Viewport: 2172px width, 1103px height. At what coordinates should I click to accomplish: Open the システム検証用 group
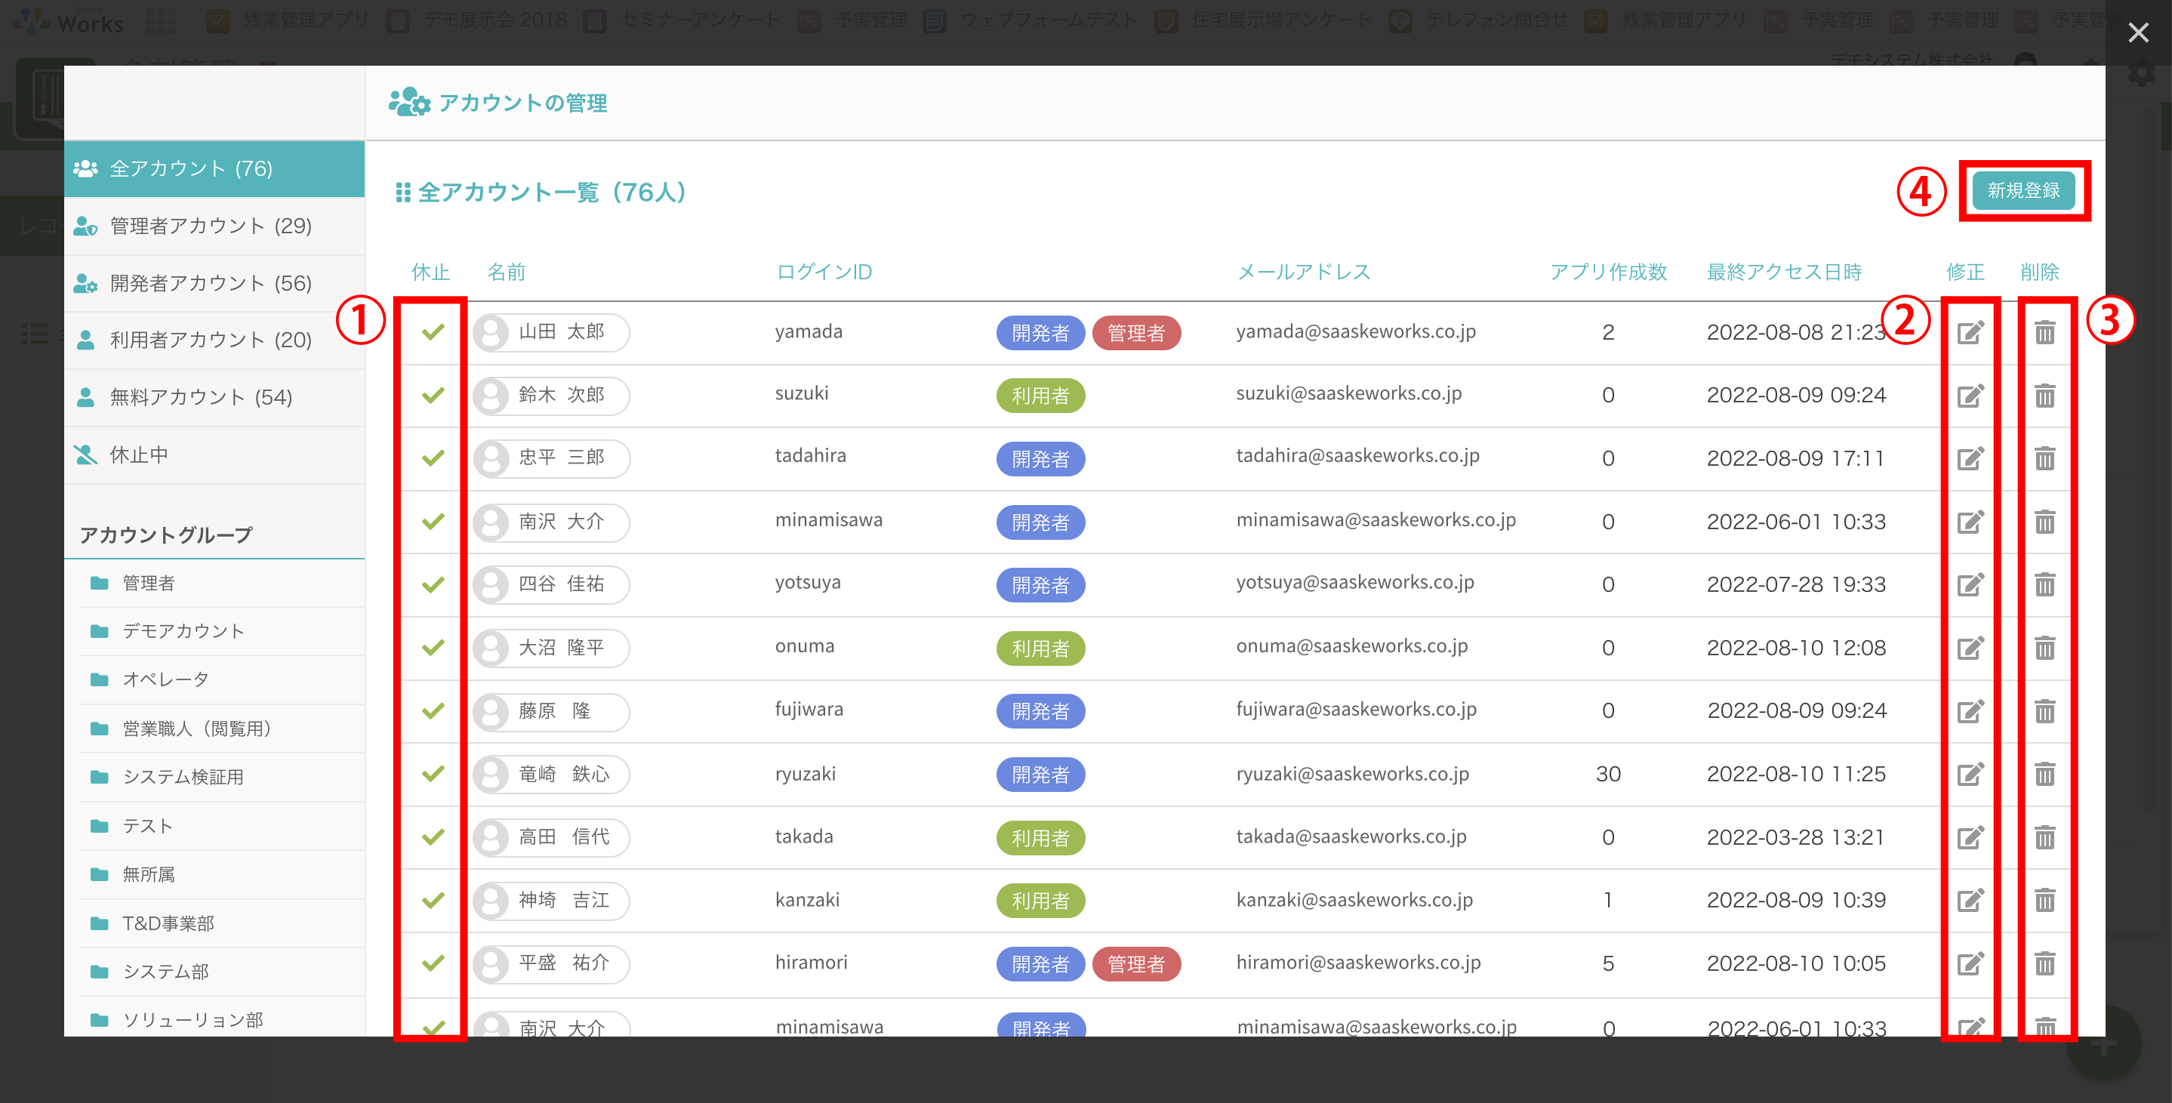pos(221,777)
